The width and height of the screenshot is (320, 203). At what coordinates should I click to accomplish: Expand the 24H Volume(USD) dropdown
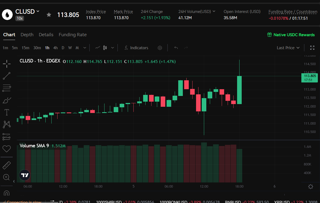pyautogui.click(x=214, y=11)
